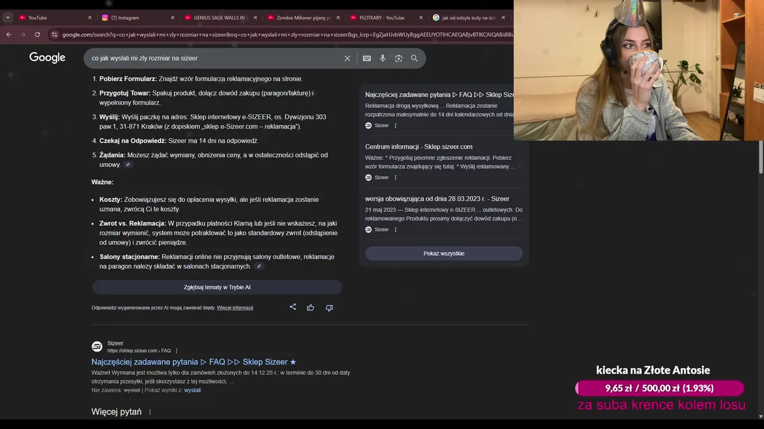Close the 'jak sie odsyla buty' tab
The width and height of the screenshot is (764, 429).
coord(503,18)
